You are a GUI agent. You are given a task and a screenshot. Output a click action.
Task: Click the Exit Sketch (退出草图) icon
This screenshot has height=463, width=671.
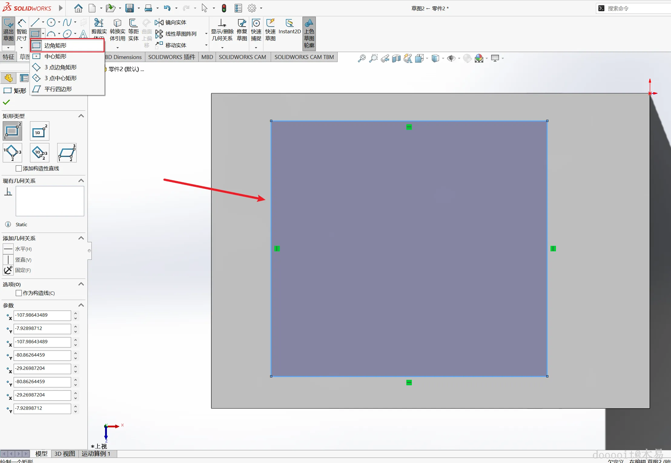[8, 30]
